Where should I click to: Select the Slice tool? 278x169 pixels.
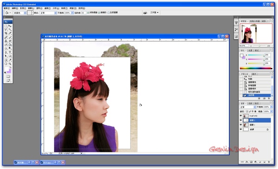coord(10,33)
